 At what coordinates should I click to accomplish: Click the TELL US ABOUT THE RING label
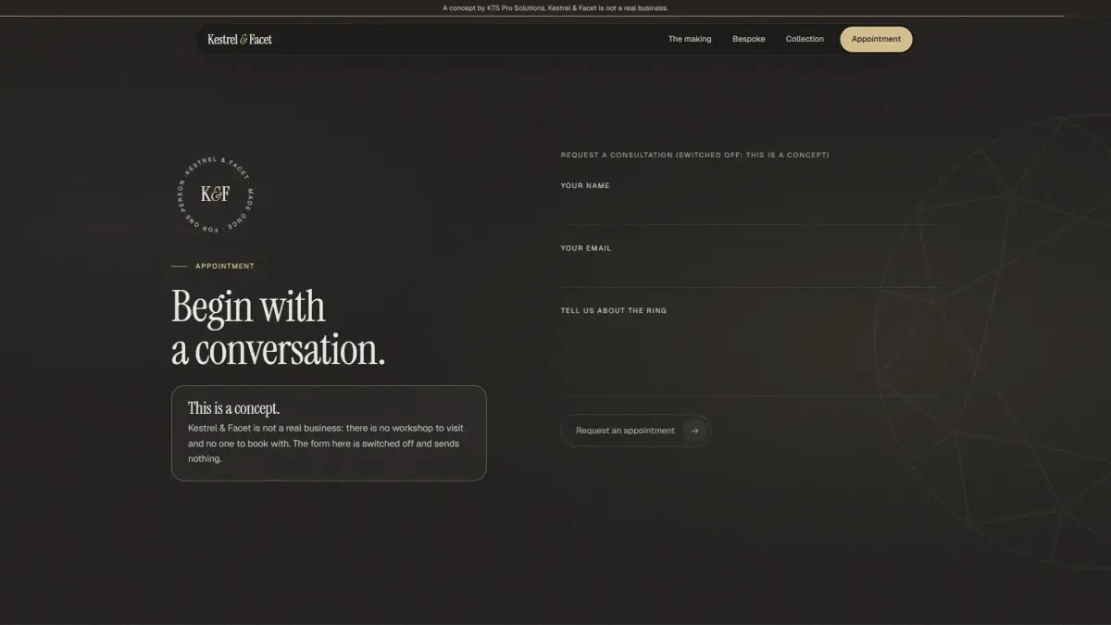tap(614, 310)
